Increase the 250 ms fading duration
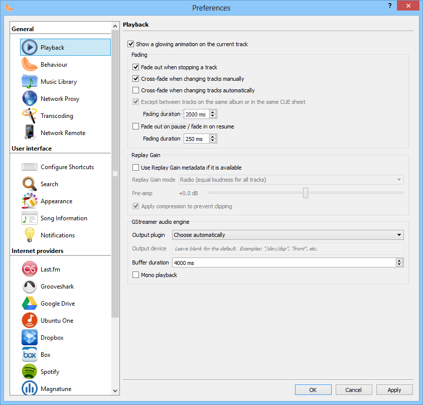423x405 pixels. [x=213, y=137]
